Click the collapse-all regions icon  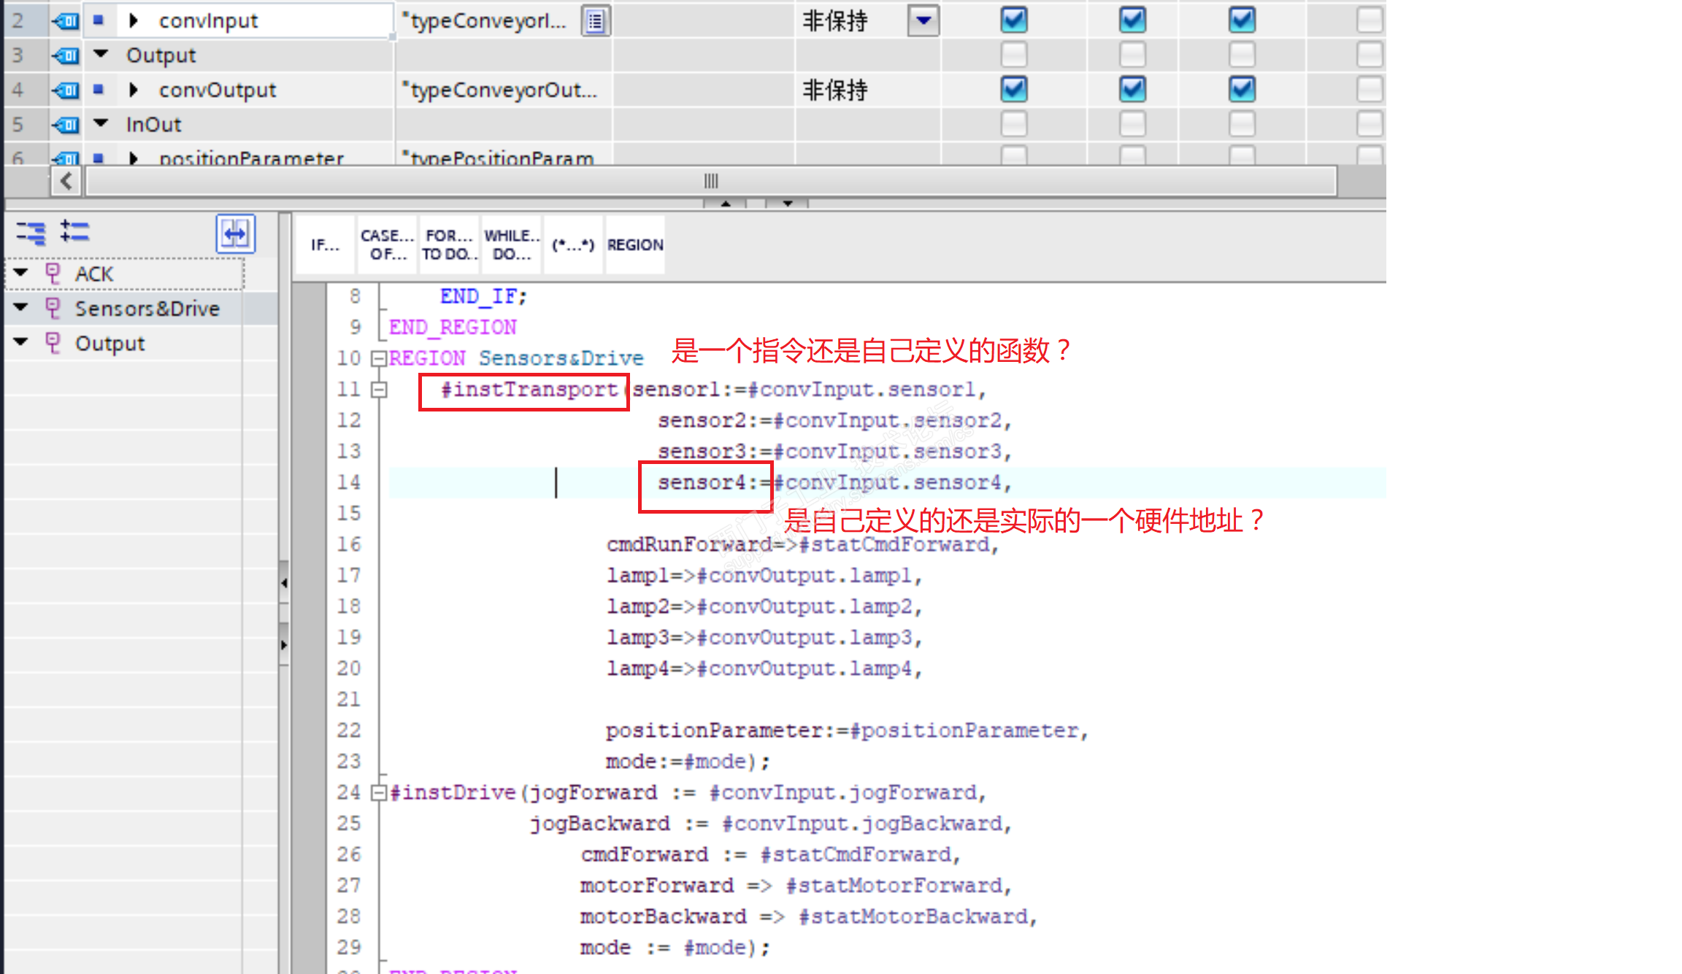(31, 233)
